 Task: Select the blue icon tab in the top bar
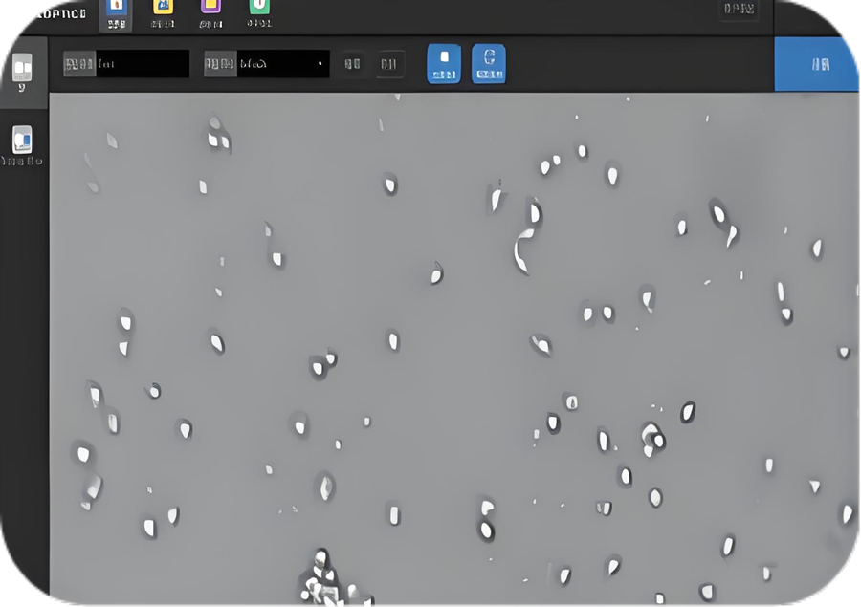click(116, 15)
